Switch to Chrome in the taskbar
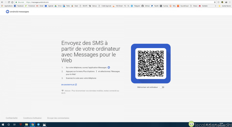Screen dimensions: 232x127 [32, 125]
